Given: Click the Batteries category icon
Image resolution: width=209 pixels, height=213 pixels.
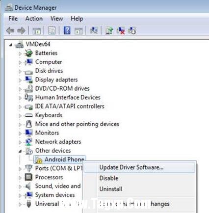Looking at the screenshot, I should tap(28, 53).
